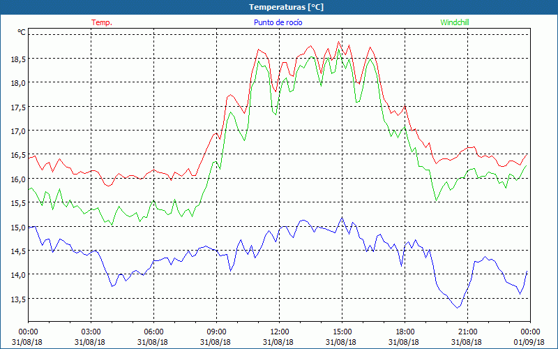558x349 pixels.
Task: Click the 31/08/18 date under 06:00
Action: coord(153,342)
